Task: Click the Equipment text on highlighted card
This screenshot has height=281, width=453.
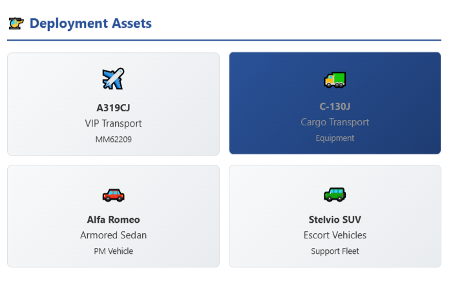Action: pyautogui.click(x=335, y=138)
